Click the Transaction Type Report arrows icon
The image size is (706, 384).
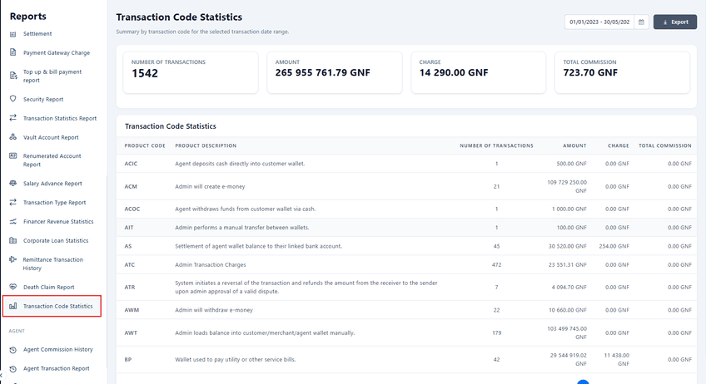tap(13, 202)
